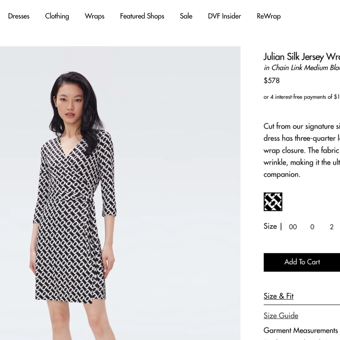Viewport: 340px width, 340px height.
Task: Open the DVF Insider page
Action: pos(224,16)
